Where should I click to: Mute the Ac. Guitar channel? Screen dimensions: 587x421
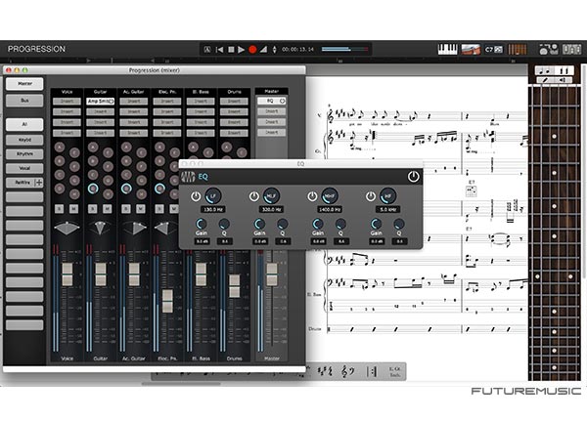[140, 209]
